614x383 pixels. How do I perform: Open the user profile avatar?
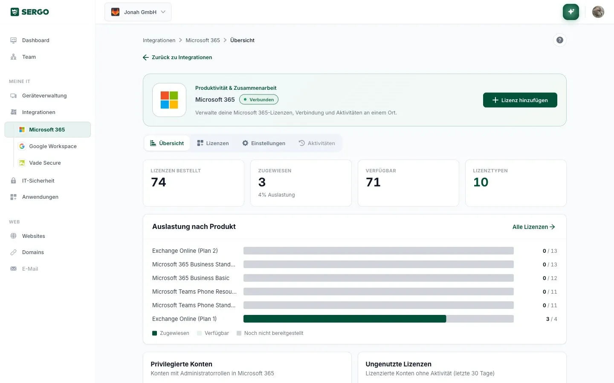598,12
